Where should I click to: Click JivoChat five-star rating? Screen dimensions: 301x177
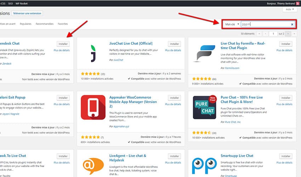coord(90,74)
